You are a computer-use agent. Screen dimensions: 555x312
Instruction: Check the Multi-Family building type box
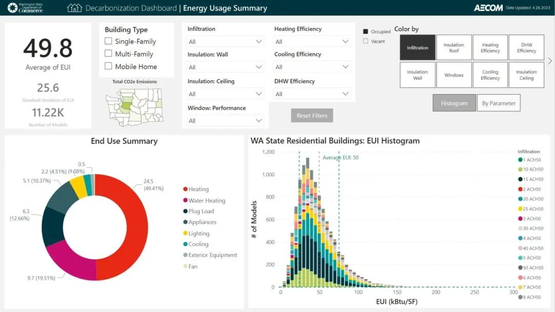pyautogui.click(x=108, y=53)
